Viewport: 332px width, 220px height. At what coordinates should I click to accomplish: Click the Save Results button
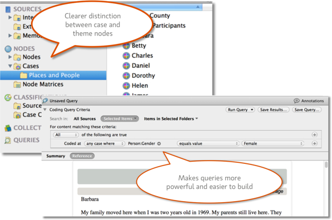tap(274, 110)
